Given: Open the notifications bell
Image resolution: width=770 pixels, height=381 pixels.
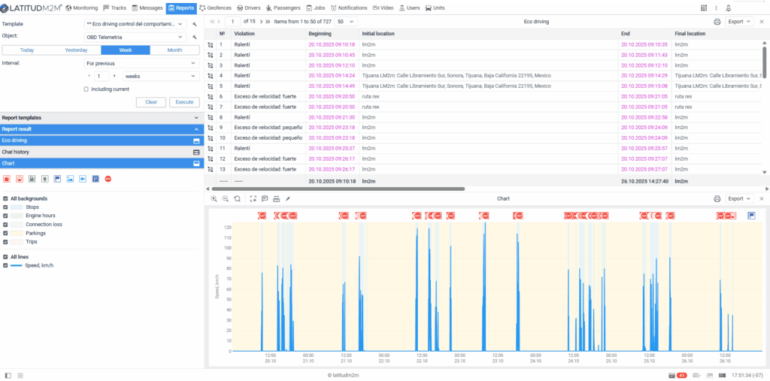Looking at the screenshot, I should [x=728, y=8].
